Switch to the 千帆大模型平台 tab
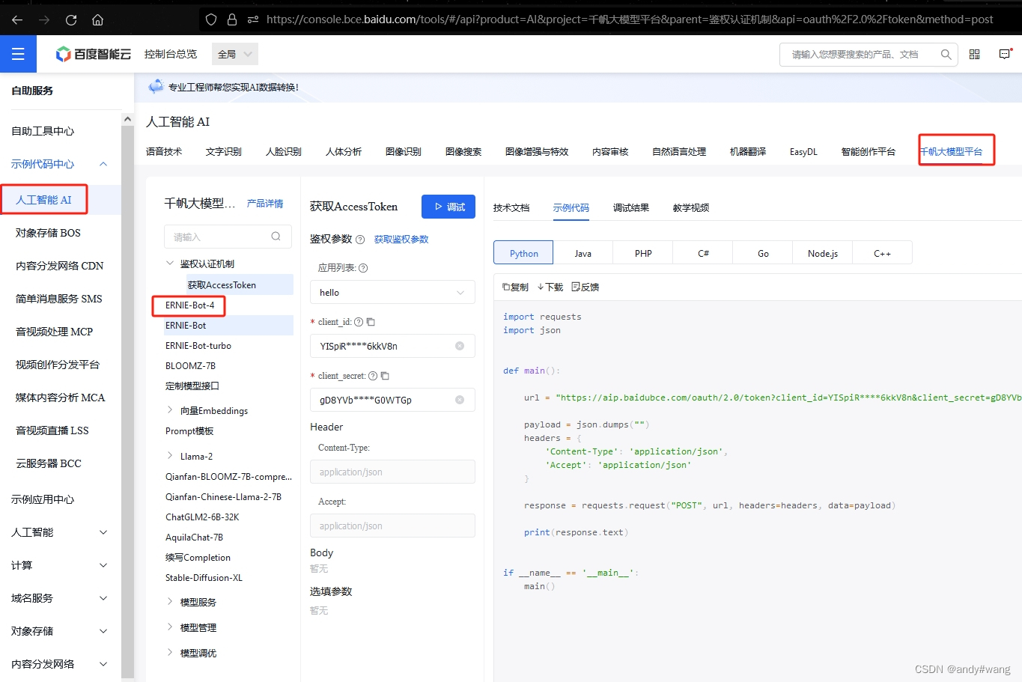 click(951, 151)
